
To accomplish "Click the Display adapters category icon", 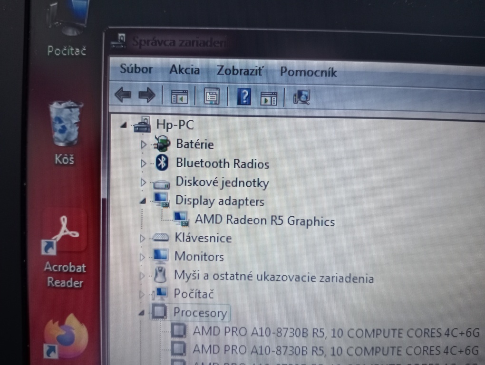I will tap(161, 200).
